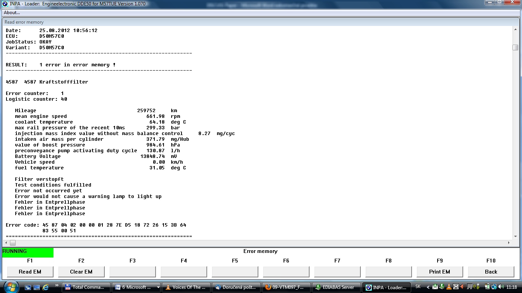Show hidden tray icons arrow

pyautogui.click(x=428, y=287)
